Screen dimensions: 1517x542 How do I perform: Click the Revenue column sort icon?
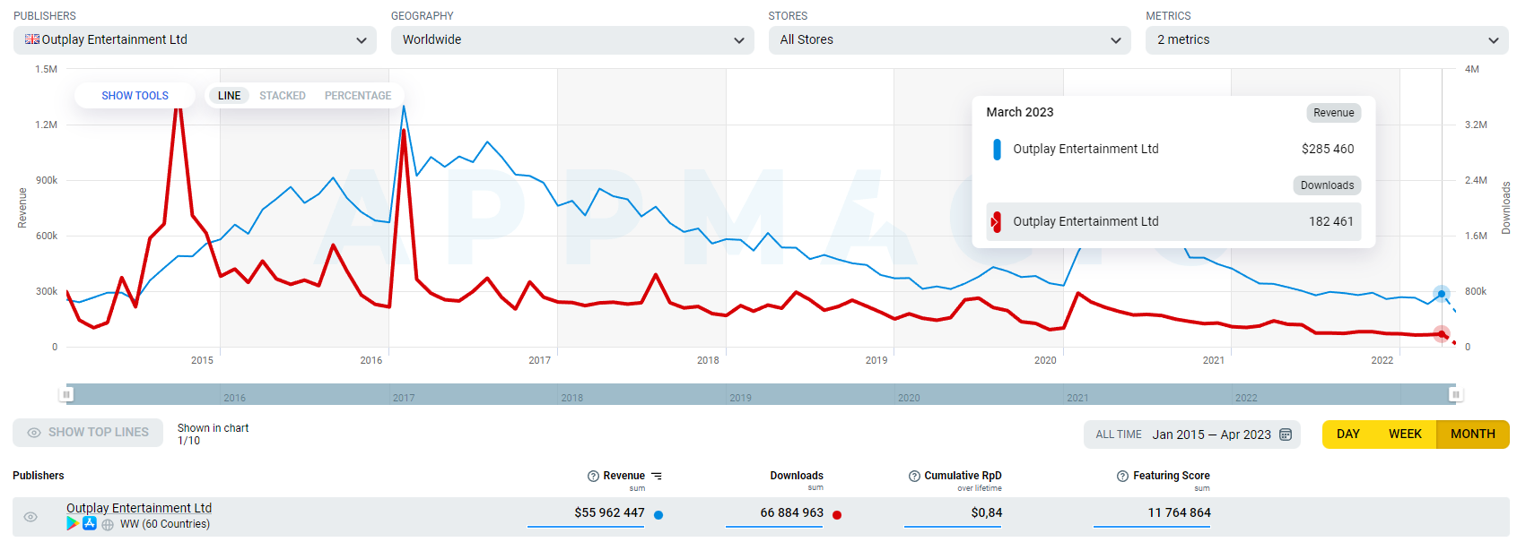pyautogui.click(x=657, y=477)
